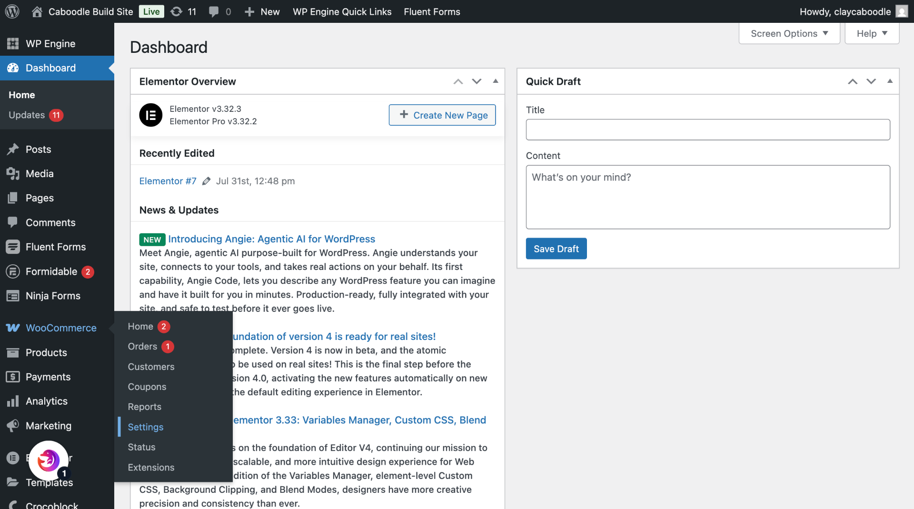Open WooCommerce Settings submenu item
Screen dimensions: 914x509
145,427
